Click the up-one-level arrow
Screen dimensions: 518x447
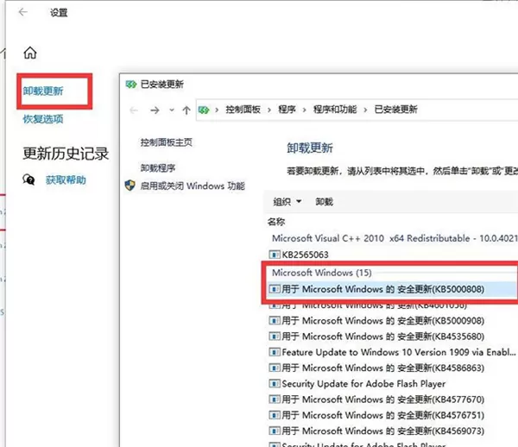[186, 110]
